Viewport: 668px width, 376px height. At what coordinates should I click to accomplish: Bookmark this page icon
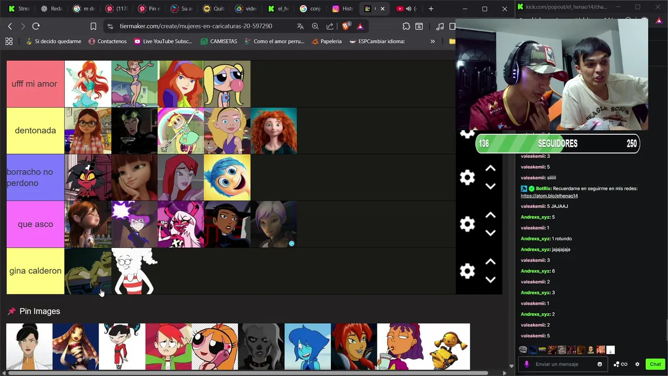93,26
